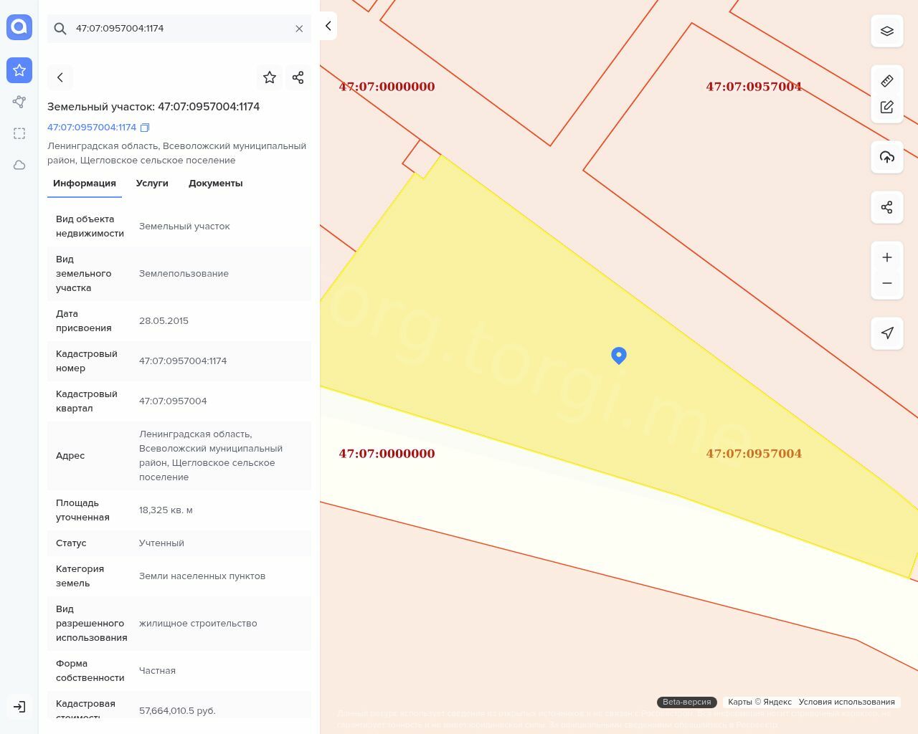The width and height of the screenshot is (918, 734).
Task: Share the map via right-side share button
Action: (886, 207)
